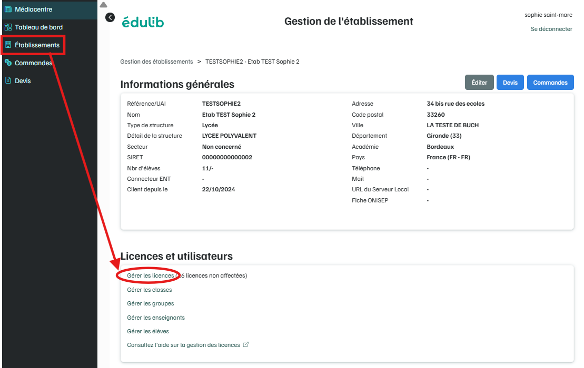Click the Tableau de bord icon
The width and height of the screenshot is (584, 368).
[x=8, y=27]
